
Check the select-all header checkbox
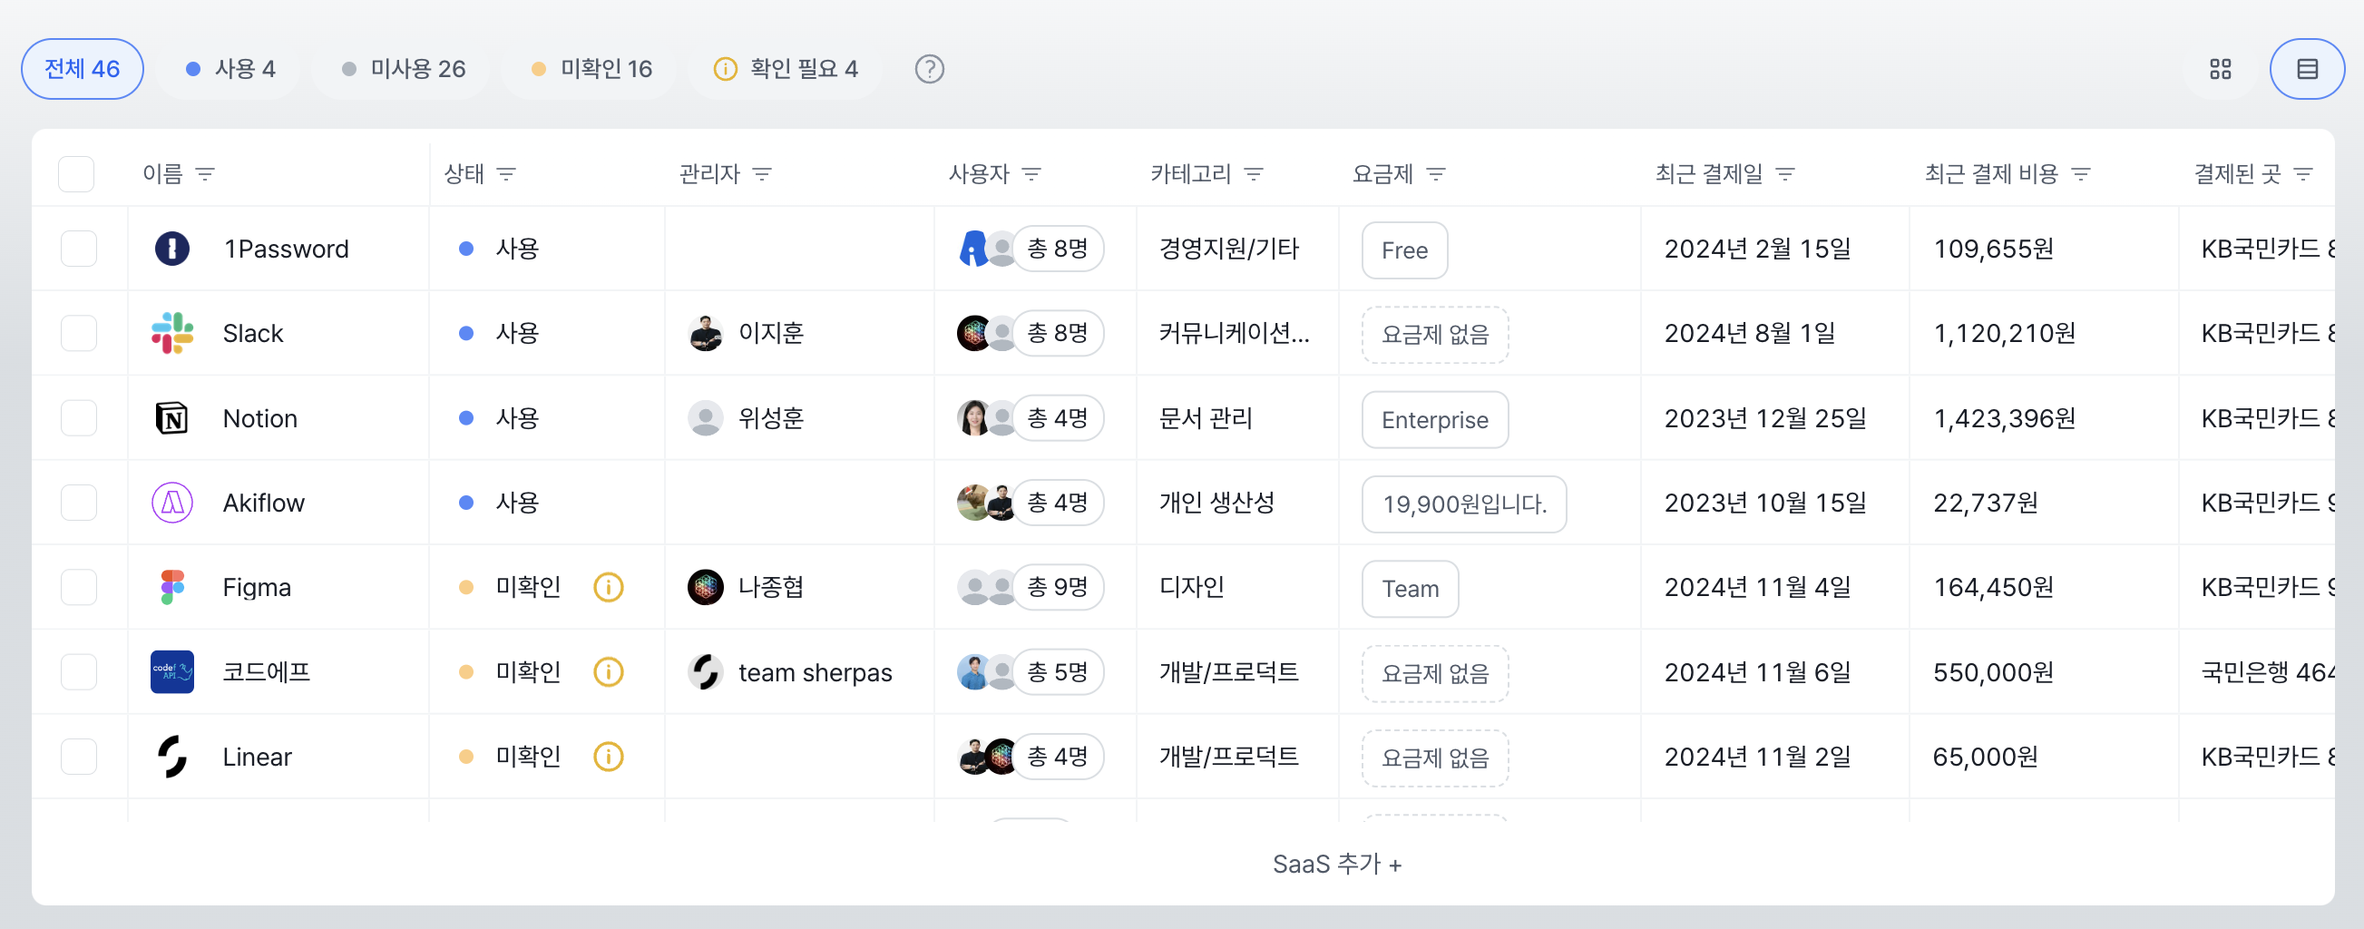(76, 173)
